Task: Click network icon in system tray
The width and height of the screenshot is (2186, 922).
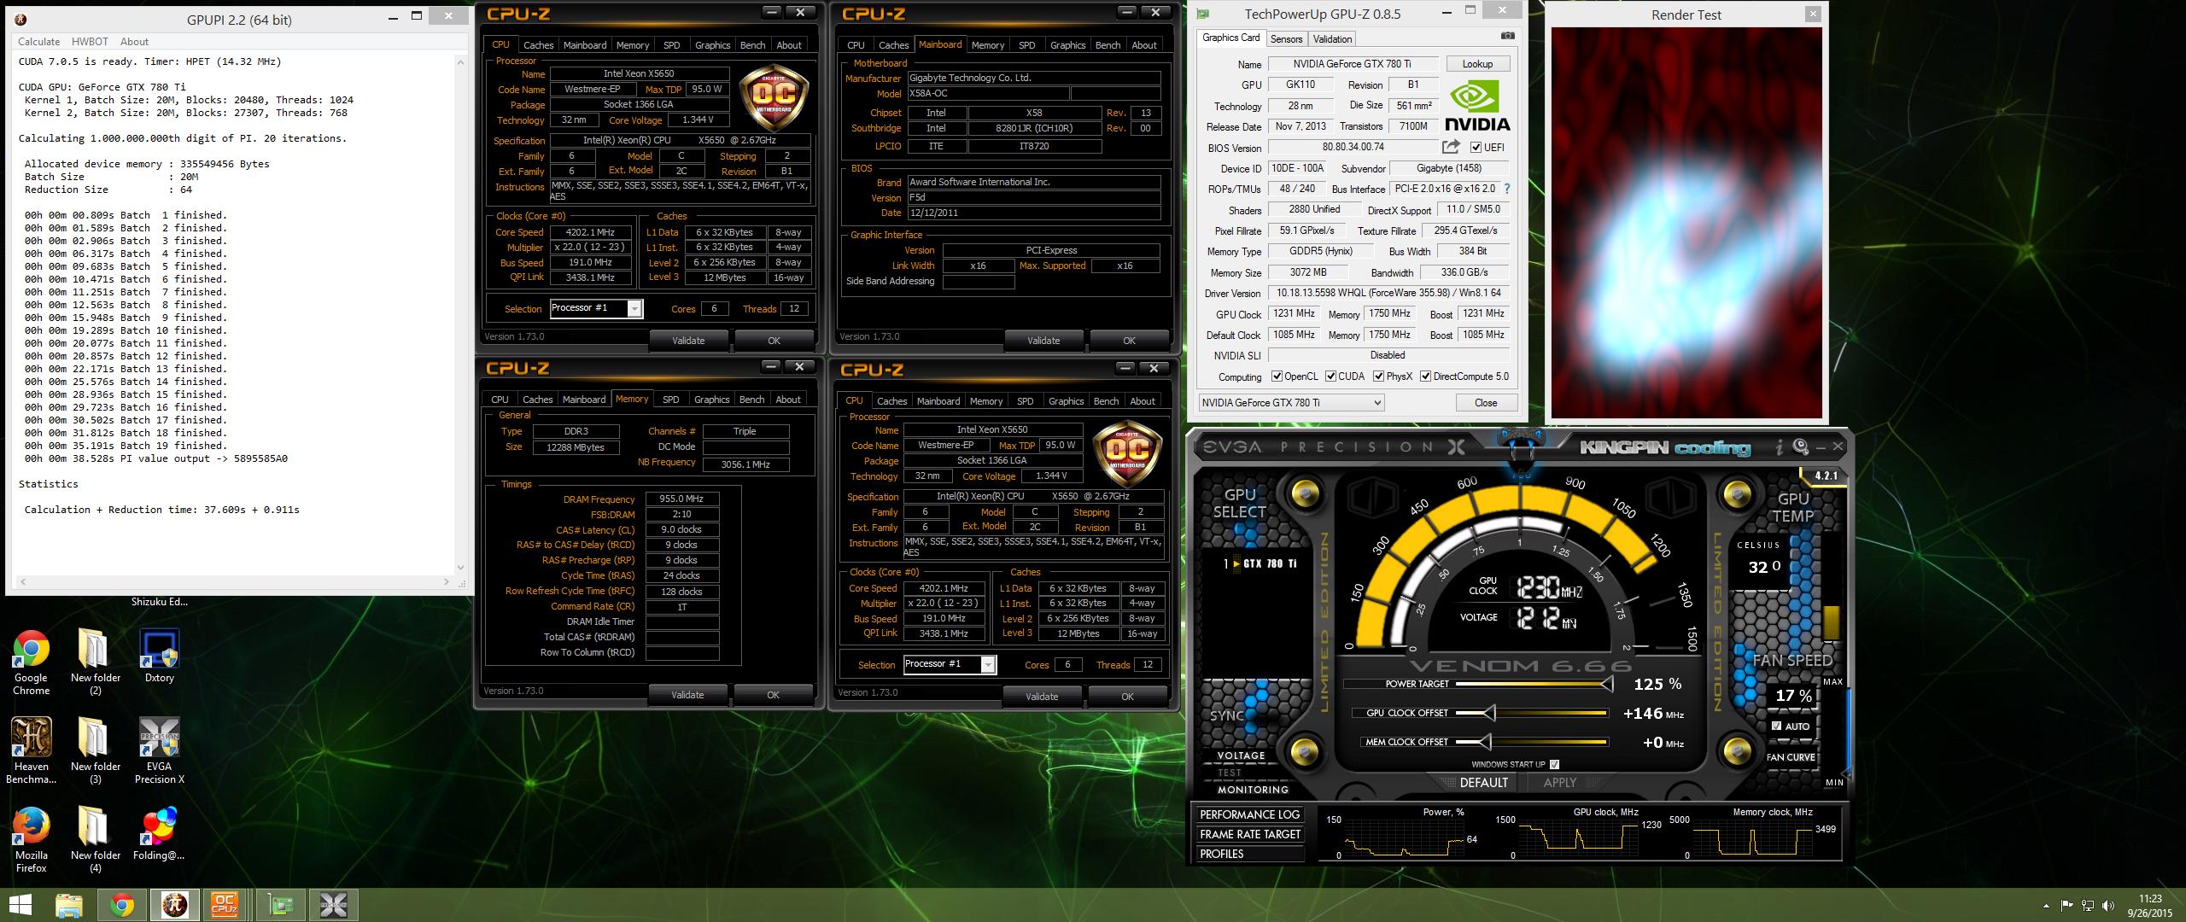Action: click(2088, 906)
